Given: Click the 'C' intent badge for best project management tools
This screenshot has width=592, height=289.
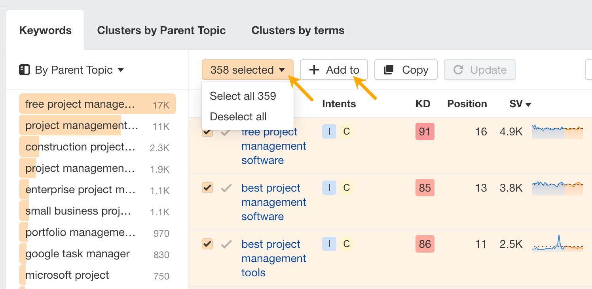Looking at the screenshot, I should tap(346, 244).
